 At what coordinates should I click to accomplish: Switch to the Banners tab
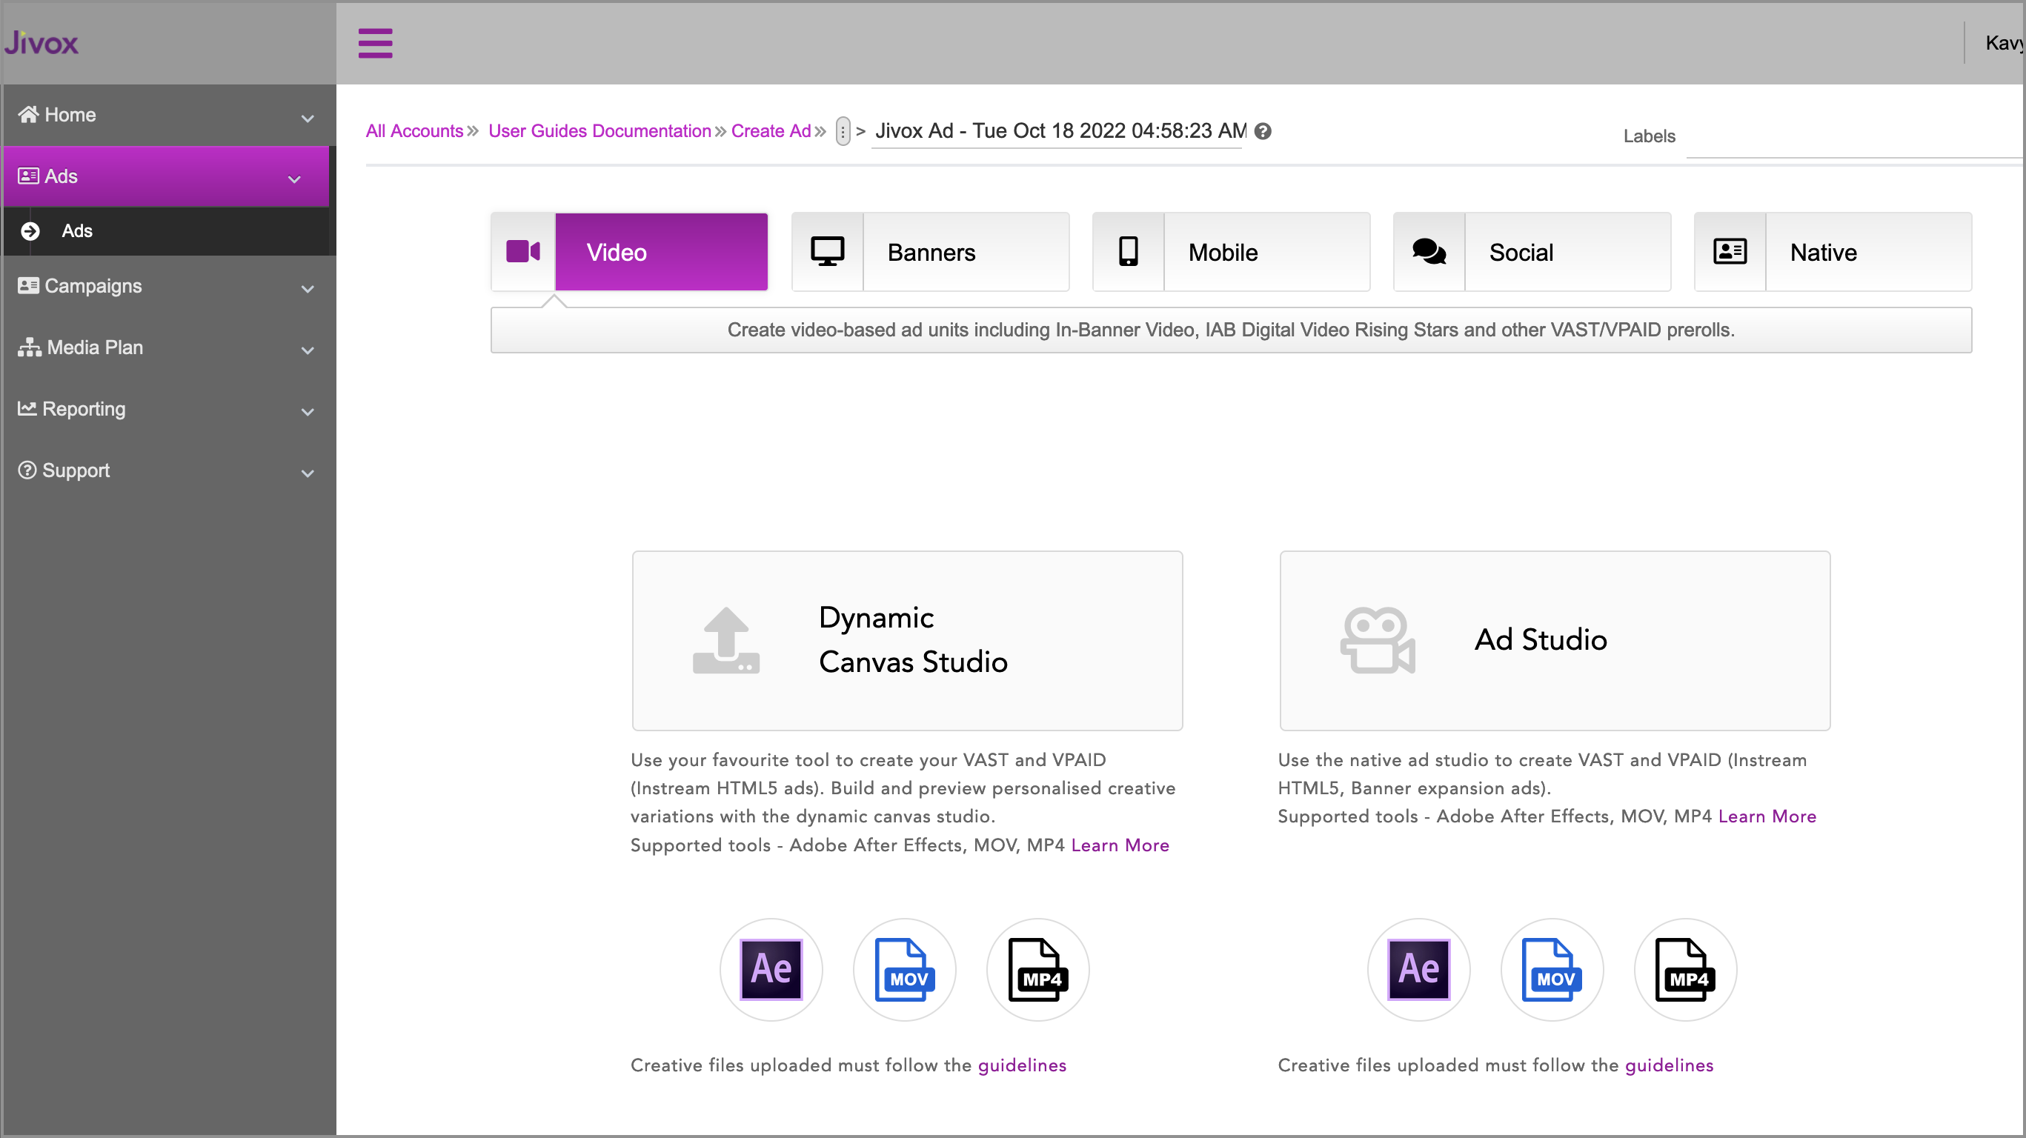click(x=931, y=252)
